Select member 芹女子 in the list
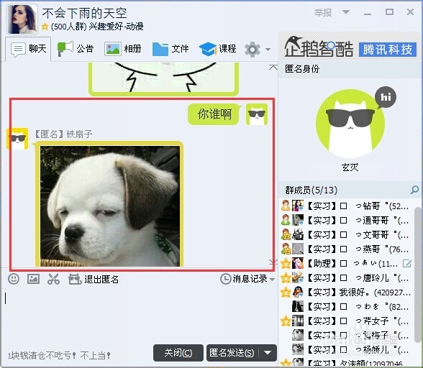423x368 pixels. click(x=347, y=321)
